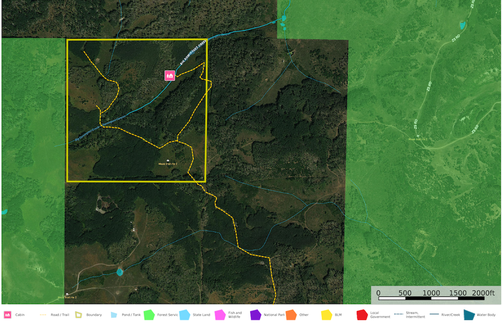Click the Water Body legend icon
This screenshot has width=502, height=328.
click(469, 315)
